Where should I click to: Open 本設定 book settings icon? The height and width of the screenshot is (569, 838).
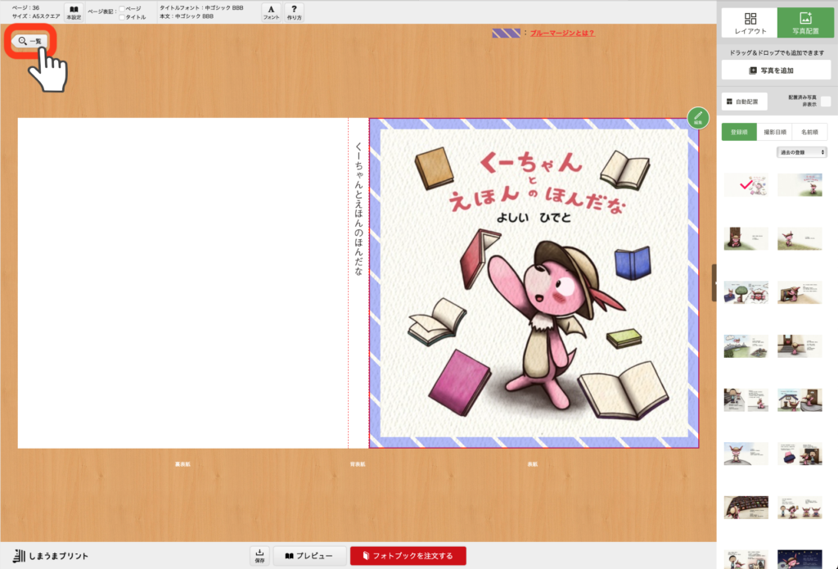(74, 12)
